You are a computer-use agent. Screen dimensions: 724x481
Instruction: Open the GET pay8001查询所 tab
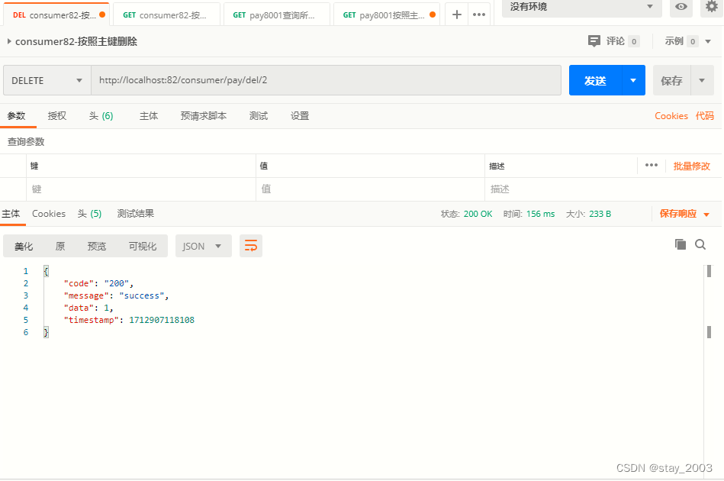tap(277, 15)
